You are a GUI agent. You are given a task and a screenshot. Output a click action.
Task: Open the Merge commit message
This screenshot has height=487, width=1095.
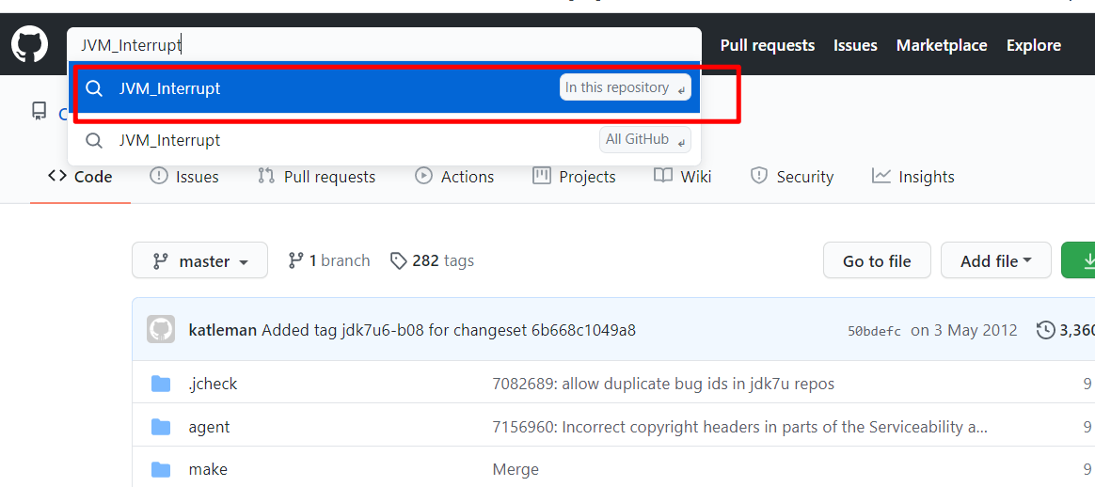tap(516, 469)
